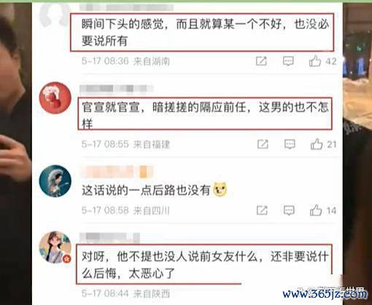Select comment text starting 官宣就官宣
The image size is (372, 305).
click(x=205, y=115)
